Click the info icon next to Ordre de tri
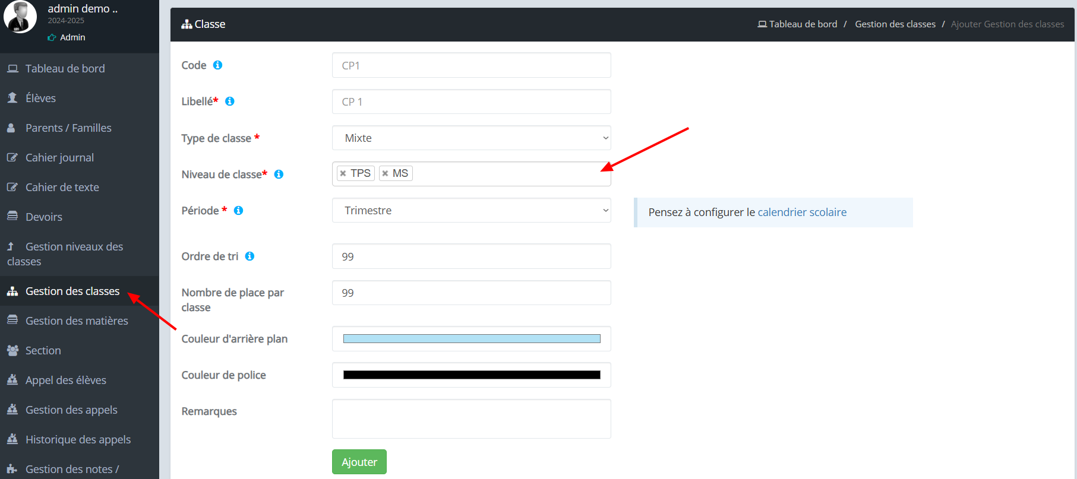1077x479 pixels. pyautogui.click(x=249, y=256)
